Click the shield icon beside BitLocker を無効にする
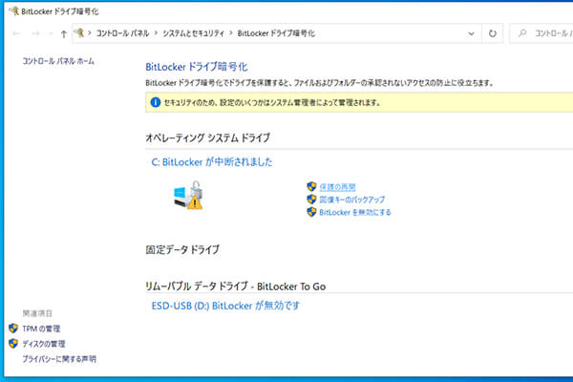The width and height of the screenshot is (573, 382). click(311, 212)
